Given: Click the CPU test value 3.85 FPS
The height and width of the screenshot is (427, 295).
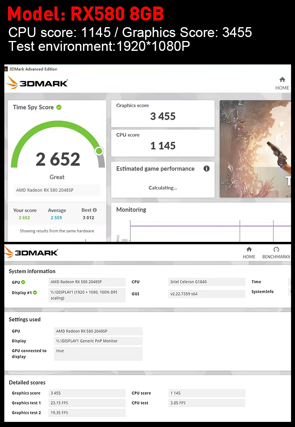Looking at the screenshot, I should [x=206, y=403].
